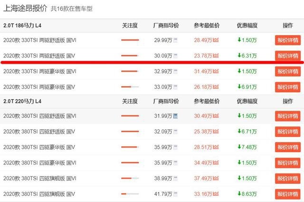Click the lowest price 28.49万
Viewport: 304px width, 202px height.
(203, 40)
